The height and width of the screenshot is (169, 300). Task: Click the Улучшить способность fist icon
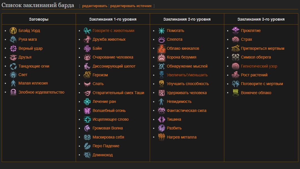coord(162,84)
